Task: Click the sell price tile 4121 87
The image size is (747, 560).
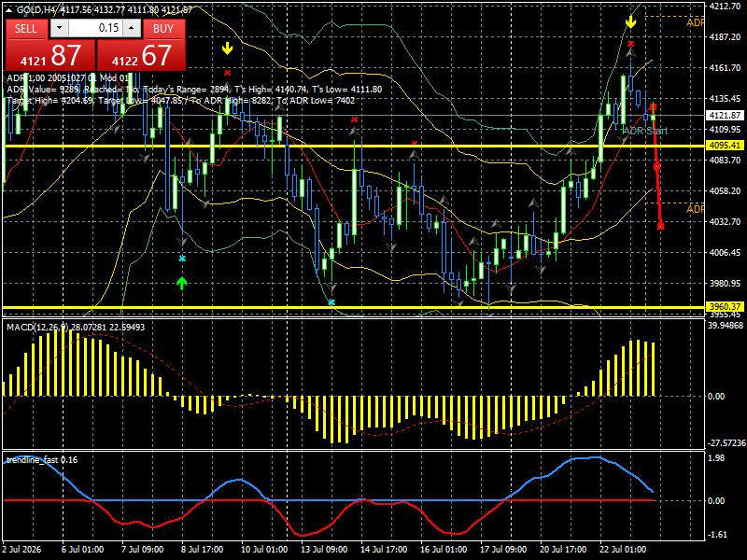Action: coord(50,55)
